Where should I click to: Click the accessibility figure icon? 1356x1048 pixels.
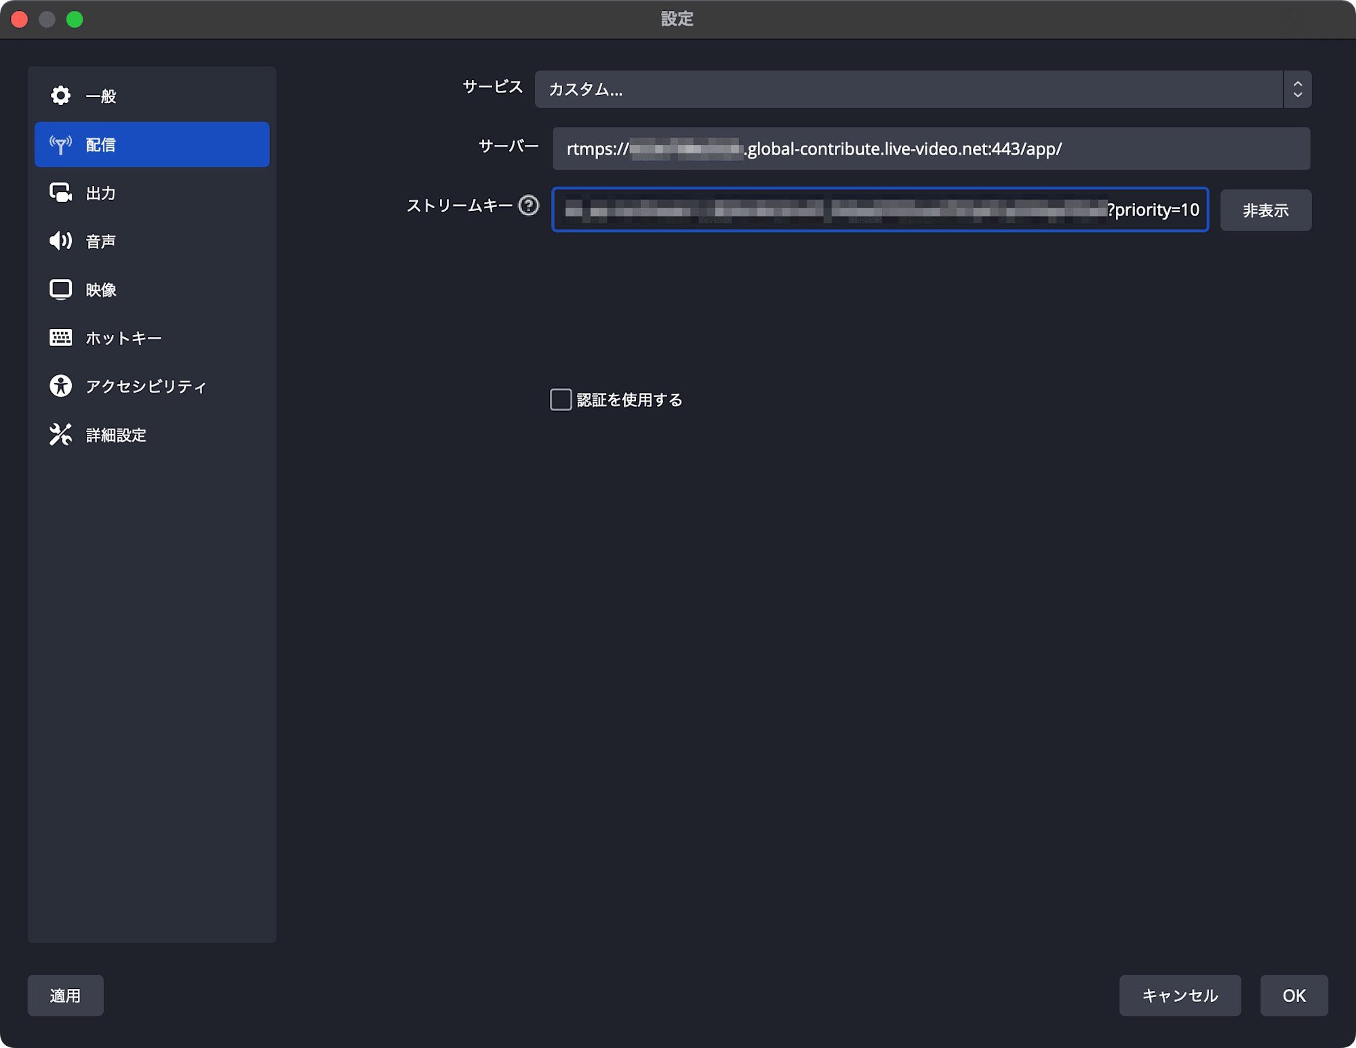pos(60,386)
